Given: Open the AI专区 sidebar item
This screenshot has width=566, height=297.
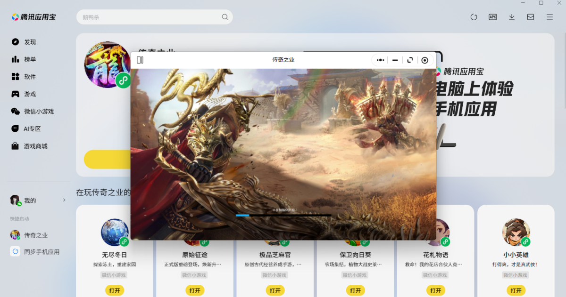Looking at the screenshot, I should click(x=32, y=129).
